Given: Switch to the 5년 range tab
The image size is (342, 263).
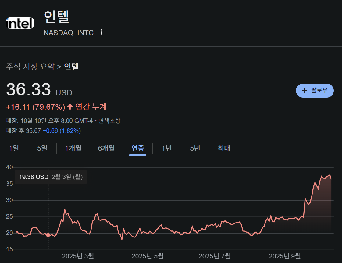Looking at the screenshot, I should click(195, 148).
